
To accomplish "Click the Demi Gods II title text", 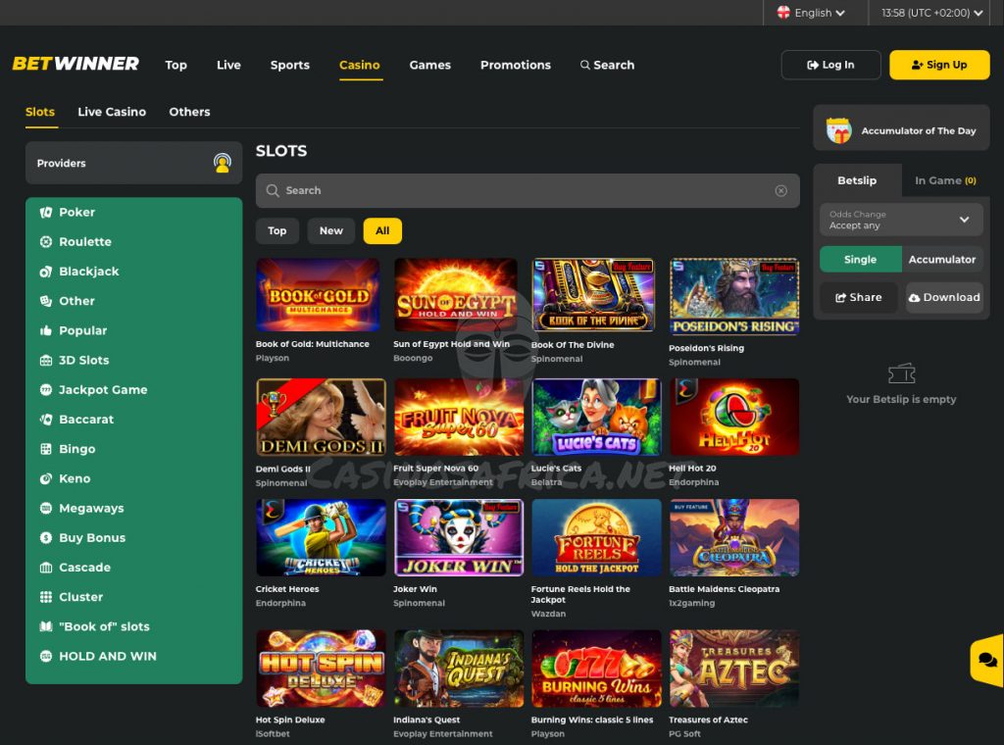I will (x=283, y=470).
